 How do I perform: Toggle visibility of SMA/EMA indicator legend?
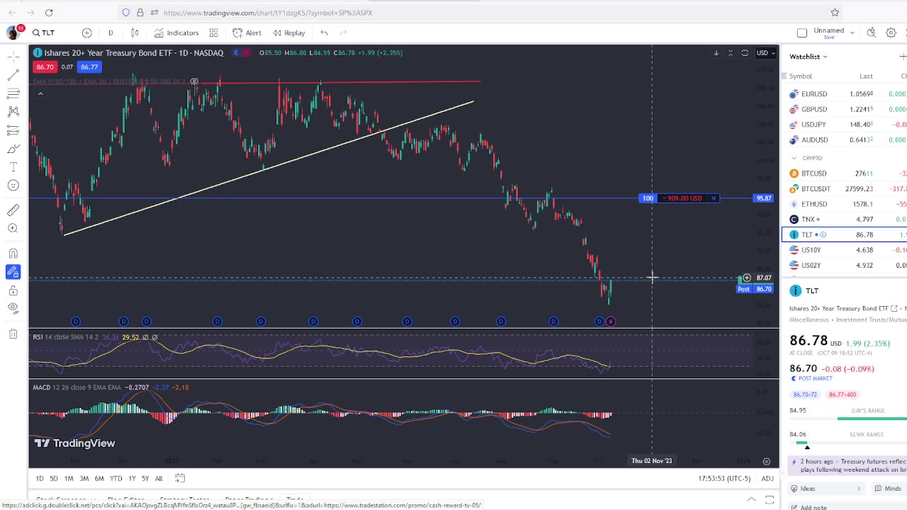193,81
